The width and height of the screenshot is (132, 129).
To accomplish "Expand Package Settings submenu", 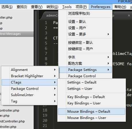I will (85, 70).
